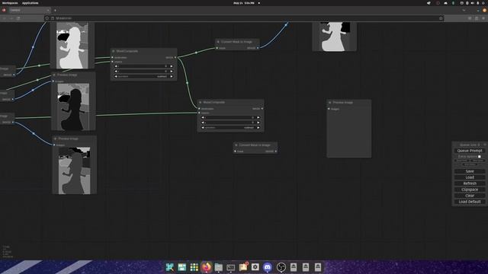Click MASK output port of upper MaskComposite
The width and height of the screenshot is (488, 274).
(175, 58)
